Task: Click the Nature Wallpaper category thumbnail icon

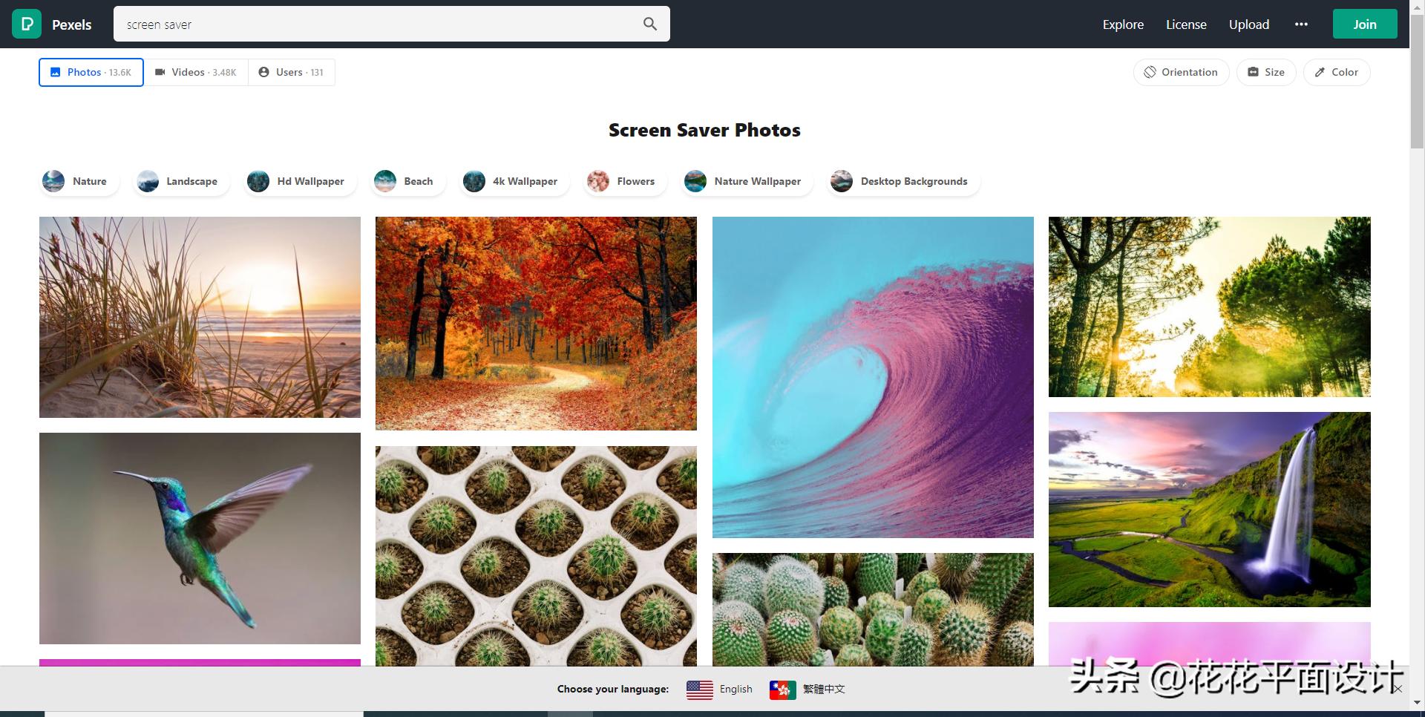Action: click(x=695, y=181)
